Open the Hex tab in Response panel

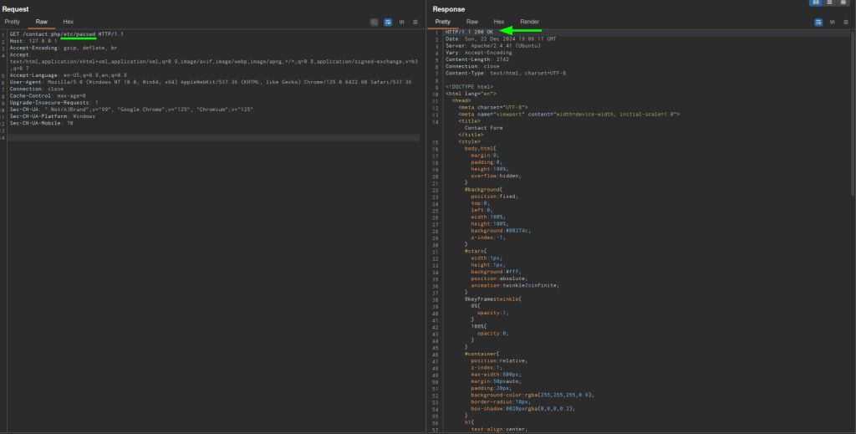coord(499,21)
